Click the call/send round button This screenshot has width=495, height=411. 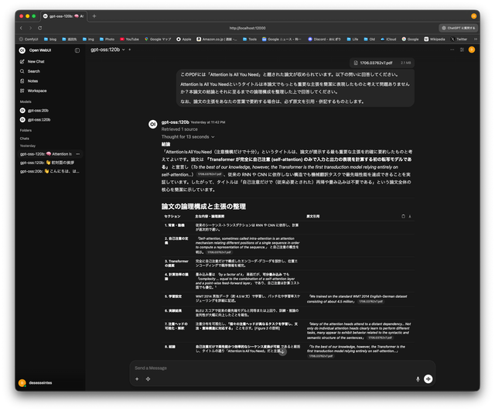[x=428, y=378]
